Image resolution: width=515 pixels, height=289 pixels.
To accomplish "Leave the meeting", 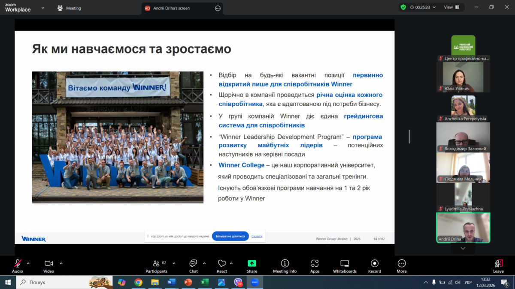I will point(498,265).
